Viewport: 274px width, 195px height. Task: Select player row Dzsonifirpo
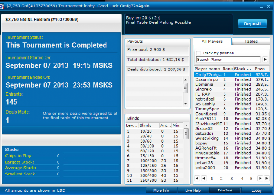click(232, 79)
